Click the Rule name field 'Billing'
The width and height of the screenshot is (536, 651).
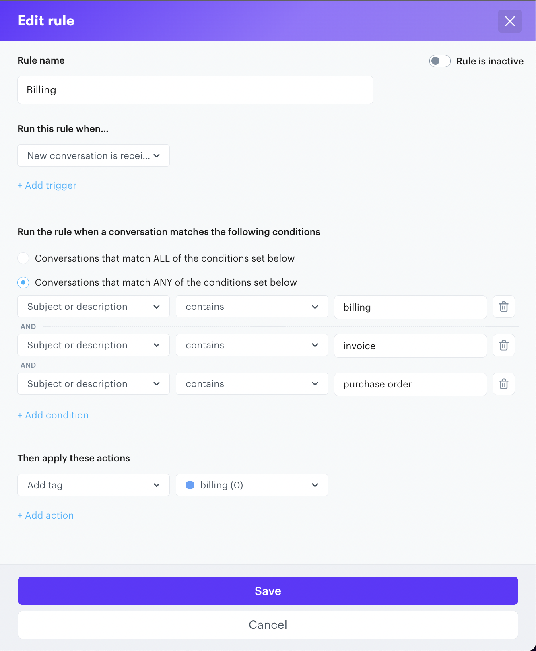(x=195, y=90)
